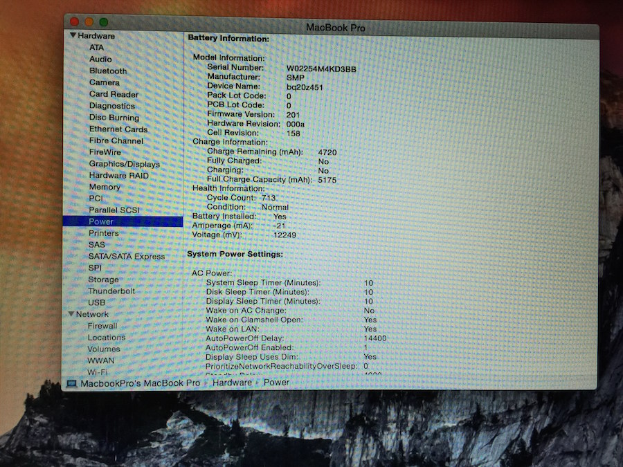
Task: Click the MacBook Pro window title
Action: coord(335,28)
